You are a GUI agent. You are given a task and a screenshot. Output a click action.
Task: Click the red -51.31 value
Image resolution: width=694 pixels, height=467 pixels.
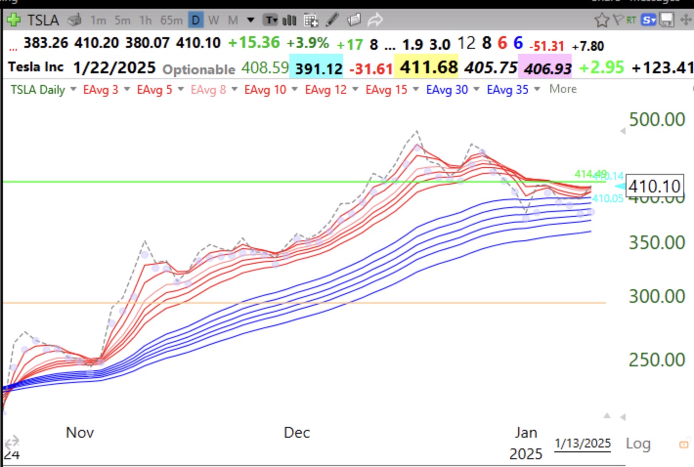click(547, 46)
